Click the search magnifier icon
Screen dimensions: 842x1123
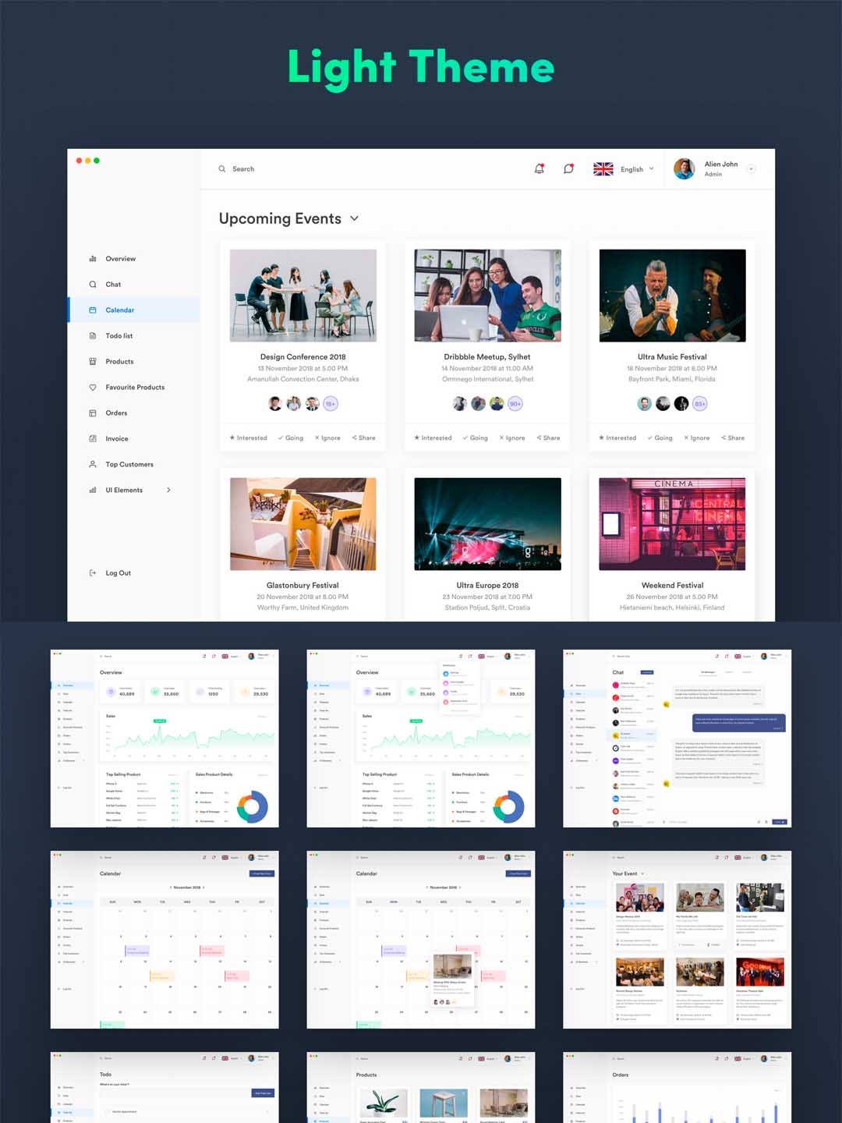coord(222,169)
